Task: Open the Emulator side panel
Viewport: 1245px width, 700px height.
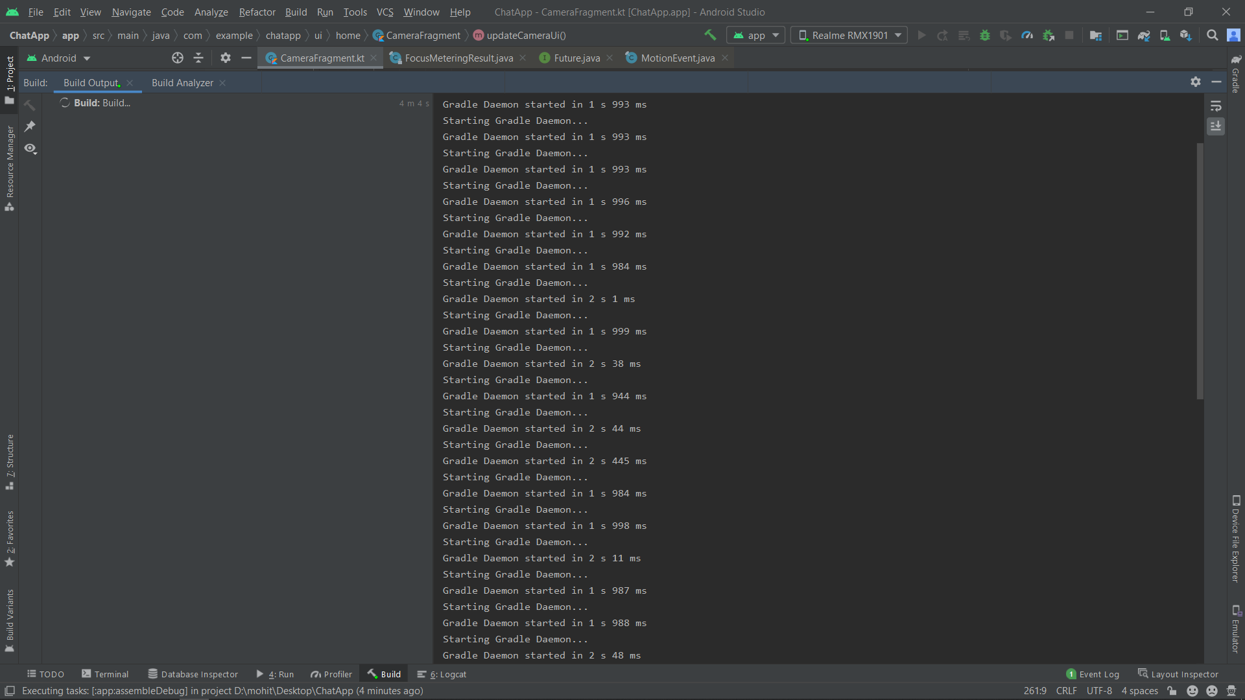Action: [x=1236, y=629]
